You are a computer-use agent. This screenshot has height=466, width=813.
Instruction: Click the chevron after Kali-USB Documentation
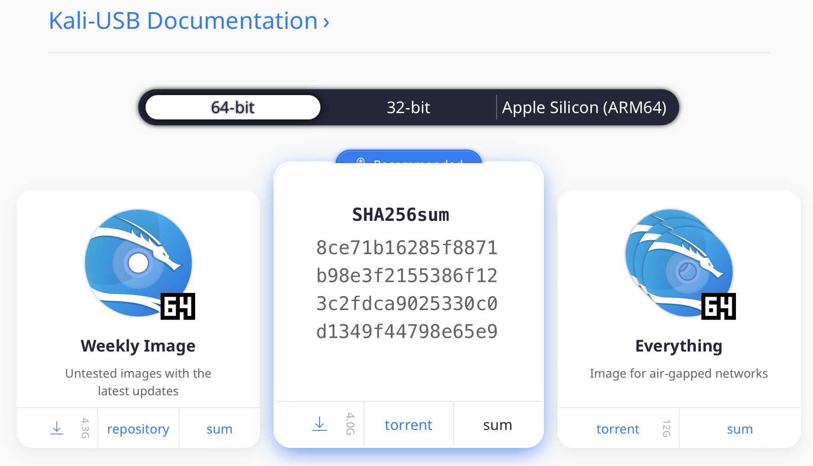(326, 22)
